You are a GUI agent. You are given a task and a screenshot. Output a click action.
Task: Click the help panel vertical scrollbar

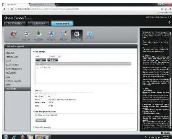coord(170,80)
